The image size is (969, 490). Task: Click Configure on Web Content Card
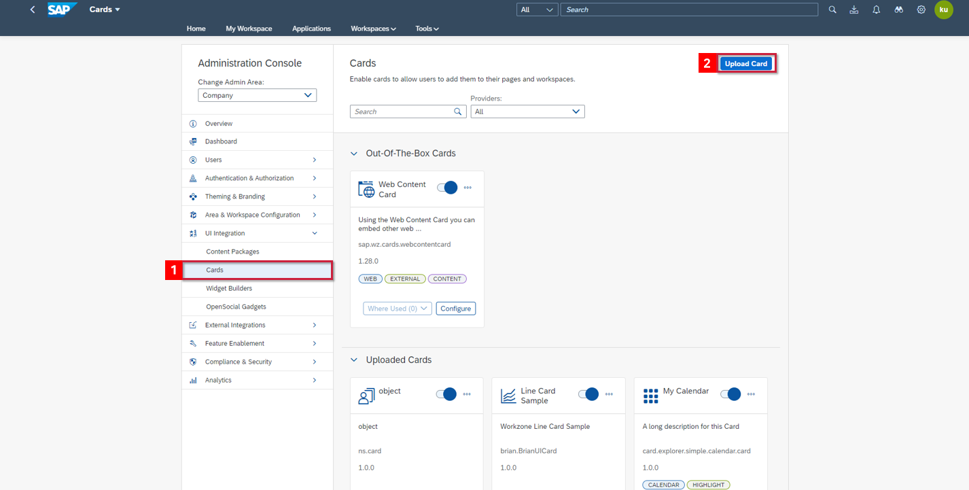coord(456,309)
